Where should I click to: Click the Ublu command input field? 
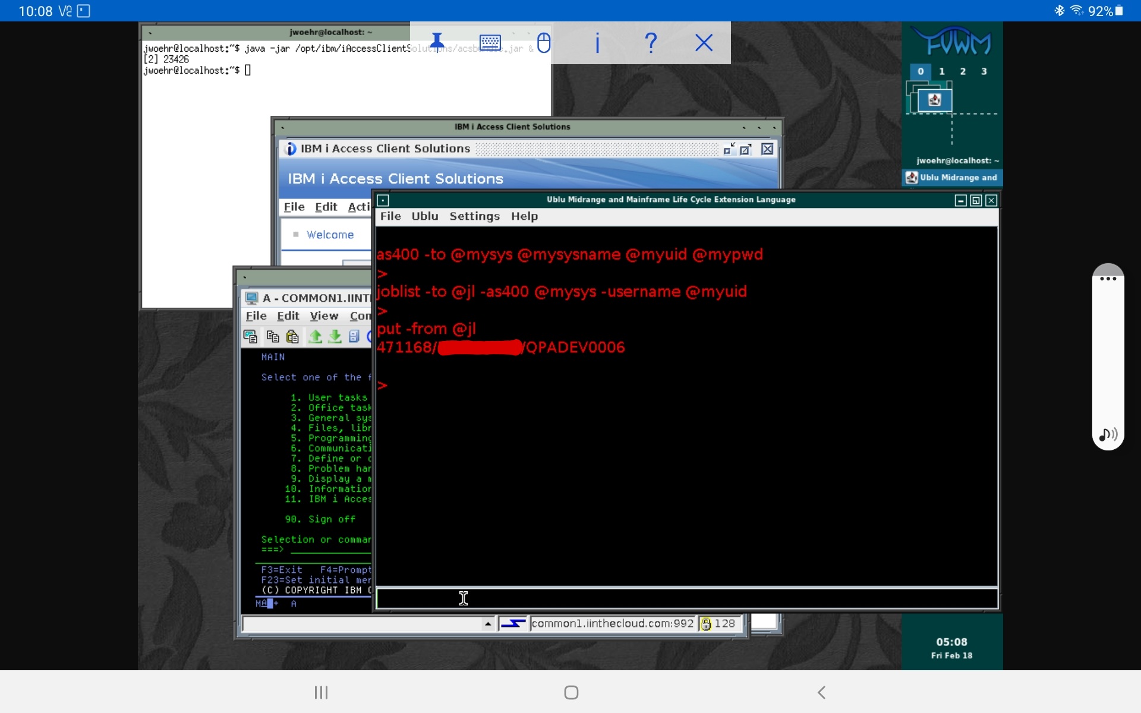687,598
